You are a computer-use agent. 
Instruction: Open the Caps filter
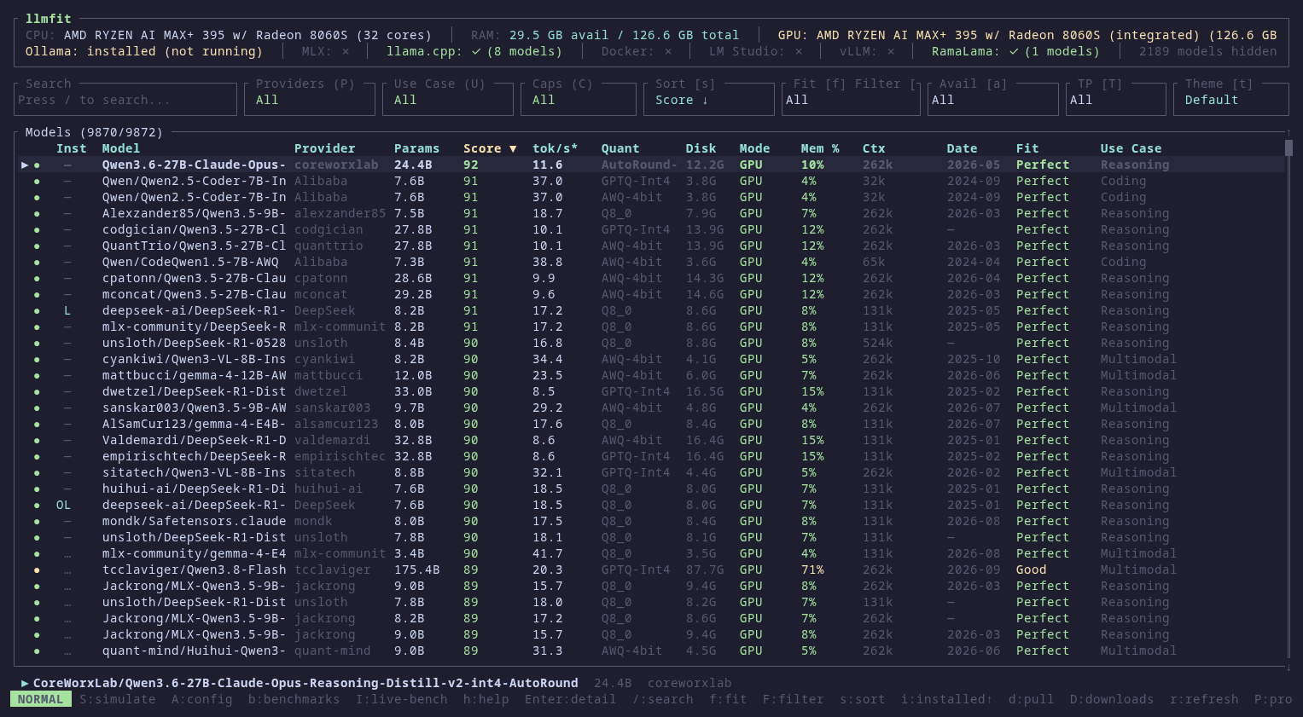[579, 99]
